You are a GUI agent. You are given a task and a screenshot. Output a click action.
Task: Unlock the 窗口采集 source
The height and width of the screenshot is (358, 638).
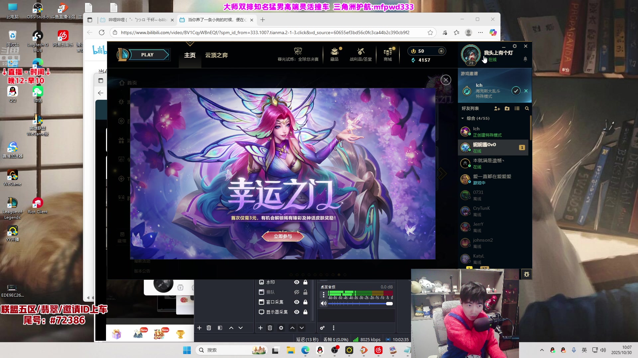pyautogui.click(x=305, y=302)
